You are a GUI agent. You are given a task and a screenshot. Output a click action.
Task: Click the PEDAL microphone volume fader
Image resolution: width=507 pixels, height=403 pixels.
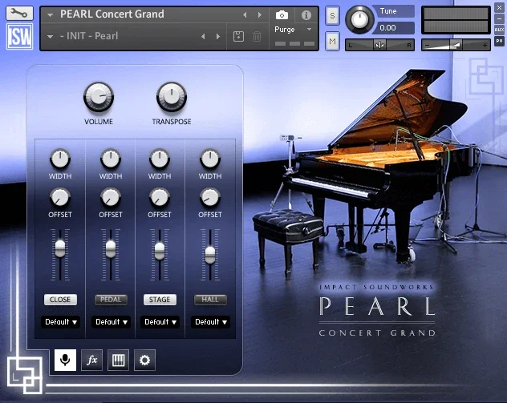click(x=111, y=249)
